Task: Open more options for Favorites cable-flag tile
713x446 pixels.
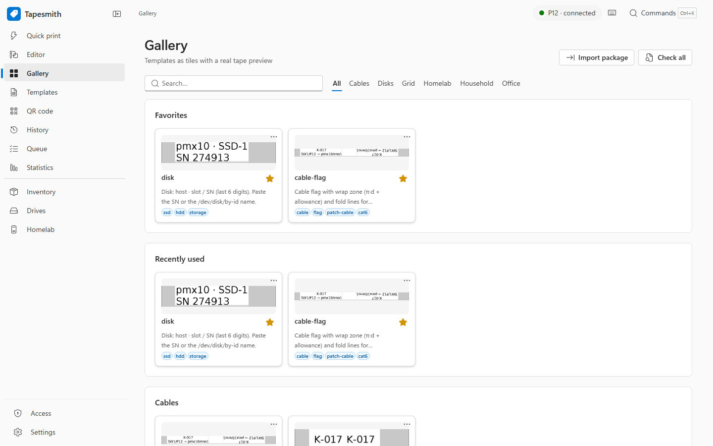Action: (407, 137)
